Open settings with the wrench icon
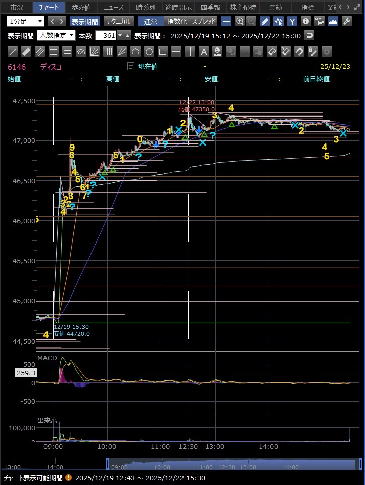This screenshot has width=365, height=485. pos(346,21)
